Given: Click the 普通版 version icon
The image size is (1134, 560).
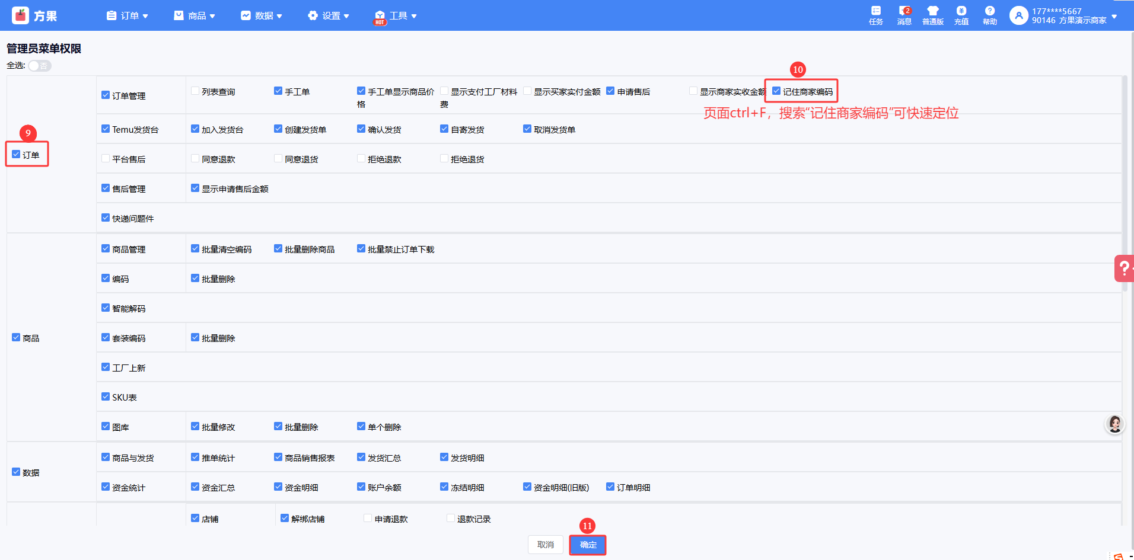Looking at the screenshot, I should click(932, 15).
